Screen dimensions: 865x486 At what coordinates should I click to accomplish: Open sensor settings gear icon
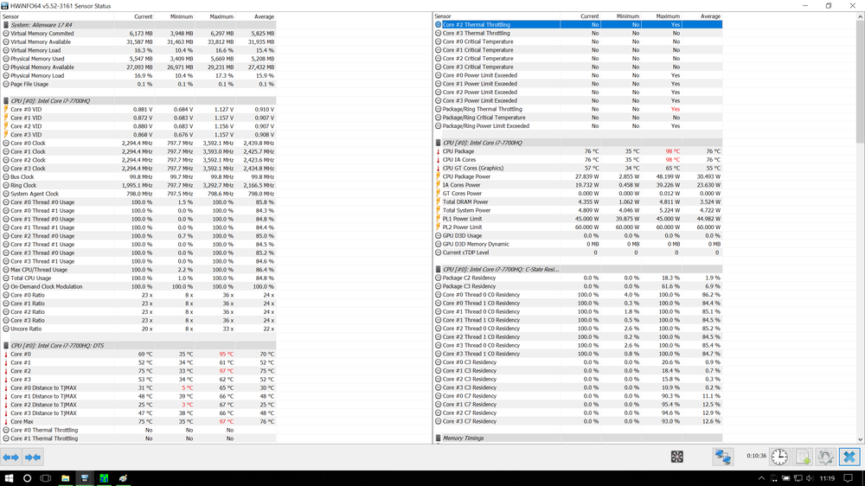826,457
